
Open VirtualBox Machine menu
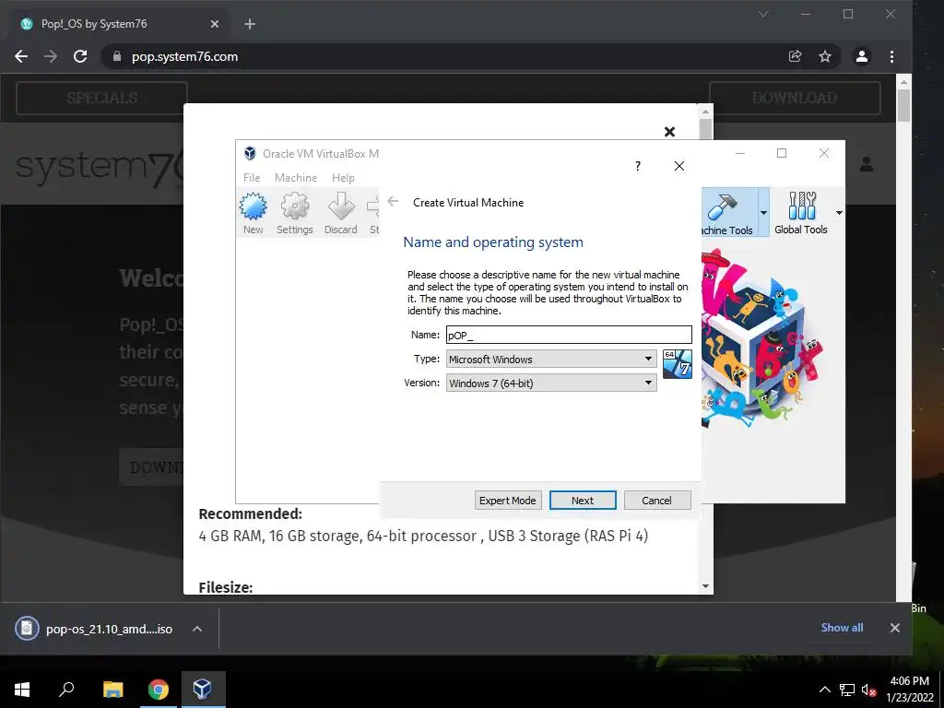coord(296,178)
